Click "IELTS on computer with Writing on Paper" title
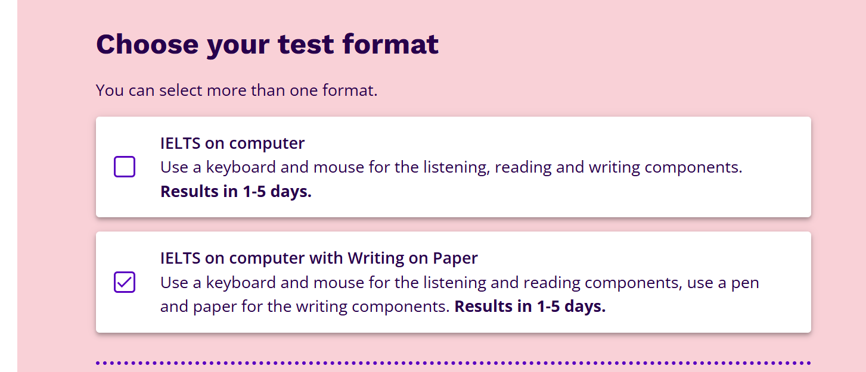Image resolution: width=866 pixels, height=372 pixels. (x=319, y=258)
